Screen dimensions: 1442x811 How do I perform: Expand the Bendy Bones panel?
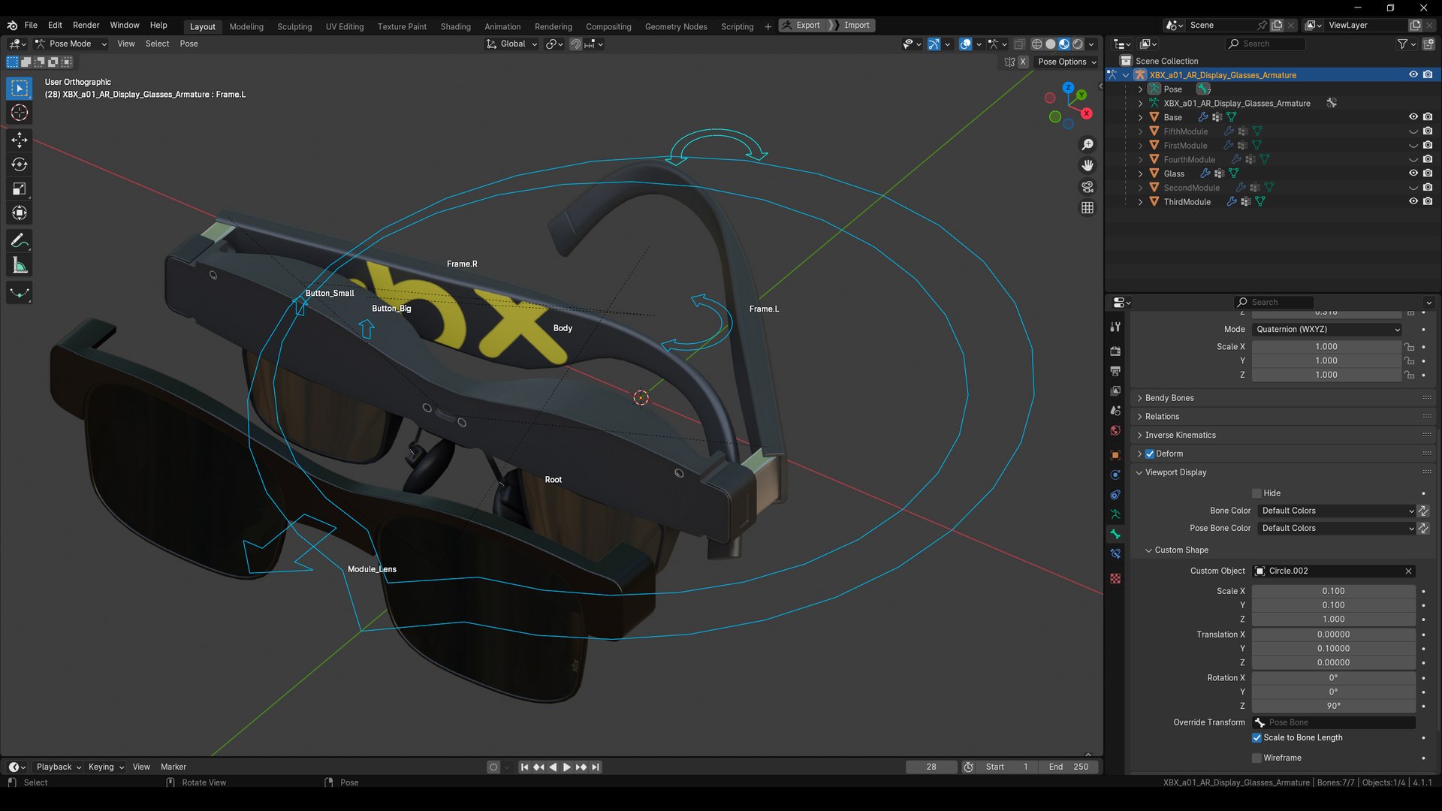point(1169,398)
